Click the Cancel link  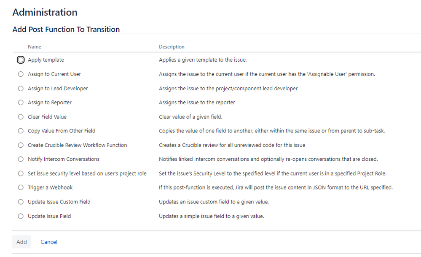tap(49, 242)
